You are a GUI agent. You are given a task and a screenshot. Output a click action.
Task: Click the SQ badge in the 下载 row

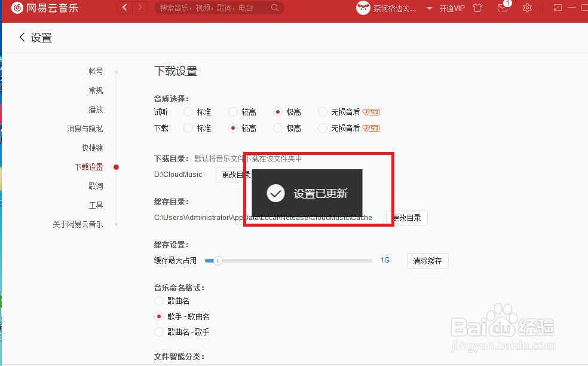(x=371, y=128)
